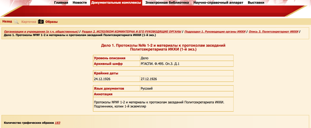
Task: Show the Образы view
Action: point(51,22)
